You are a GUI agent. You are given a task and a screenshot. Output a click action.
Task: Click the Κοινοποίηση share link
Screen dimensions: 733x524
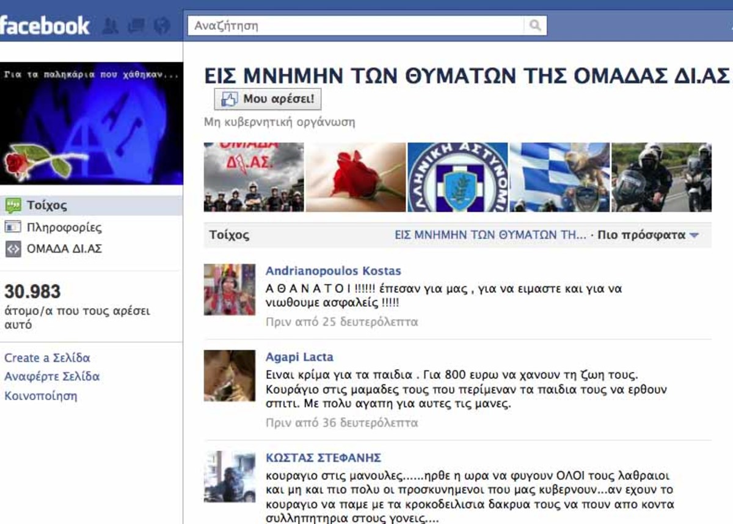pyautogui.click(x=41, y=395)
